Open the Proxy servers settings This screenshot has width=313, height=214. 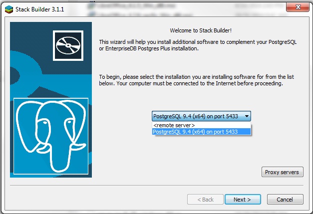(282, 172)
